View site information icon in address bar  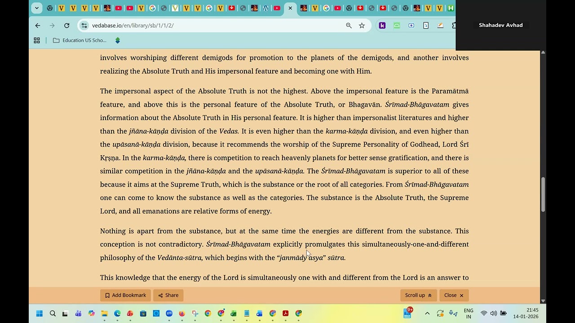[84, 26]
